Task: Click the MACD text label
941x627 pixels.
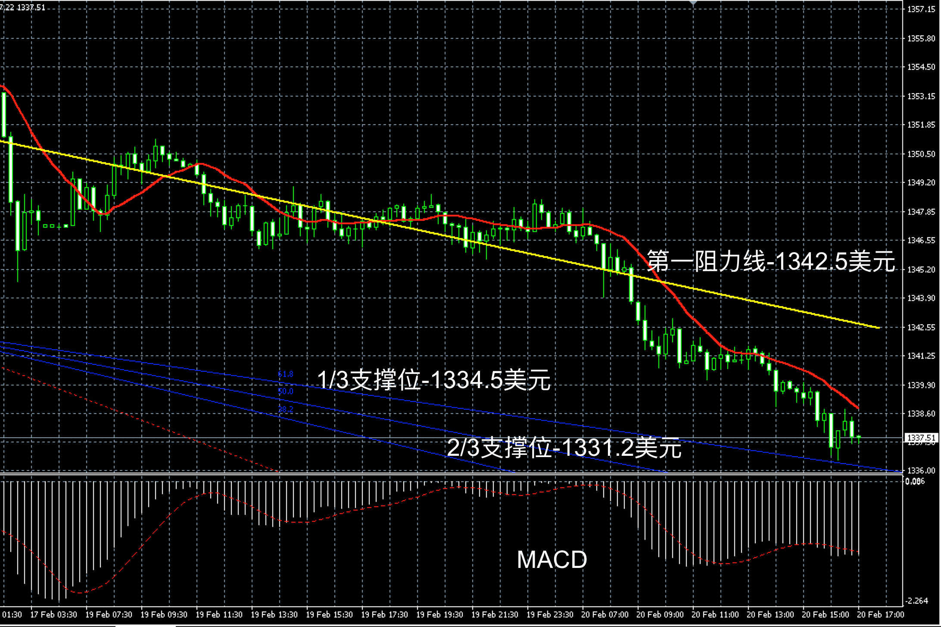Action: (552, 560)
